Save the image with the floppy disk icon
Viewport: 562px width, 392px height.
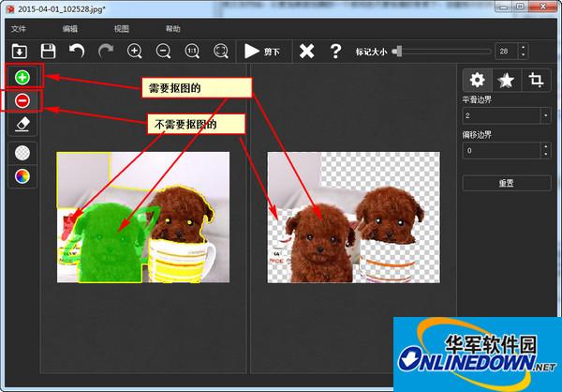click(x=48, y=52)
